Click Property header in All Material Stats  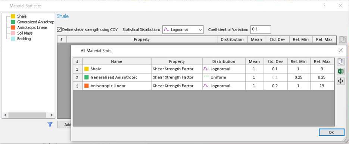pyautogui.click(x=177, y=62)
